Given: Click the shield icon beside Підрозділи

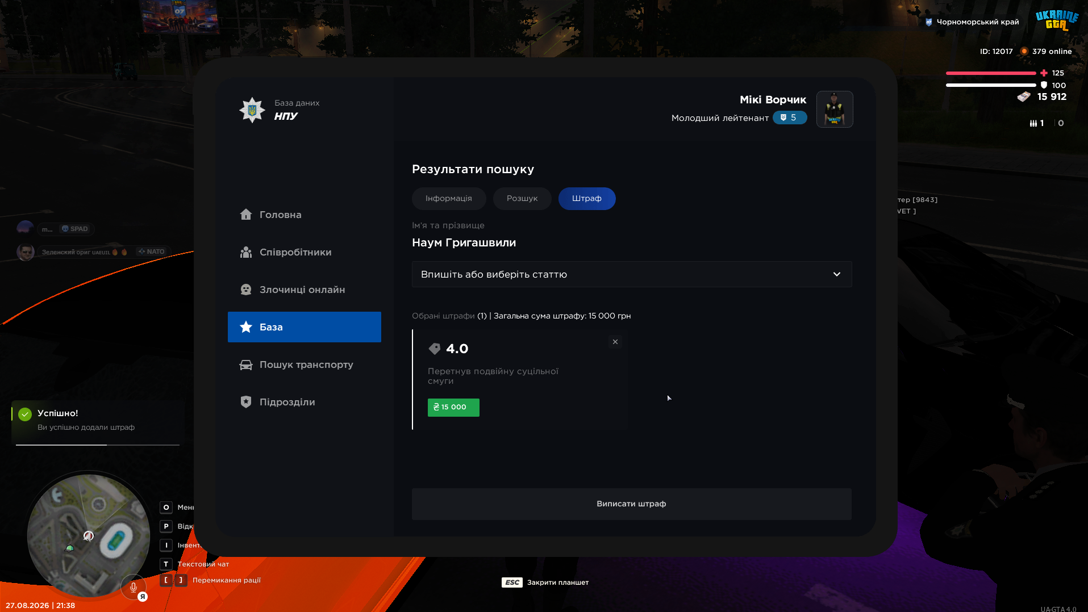Looking at the screenshot, I should coord(245,402).
